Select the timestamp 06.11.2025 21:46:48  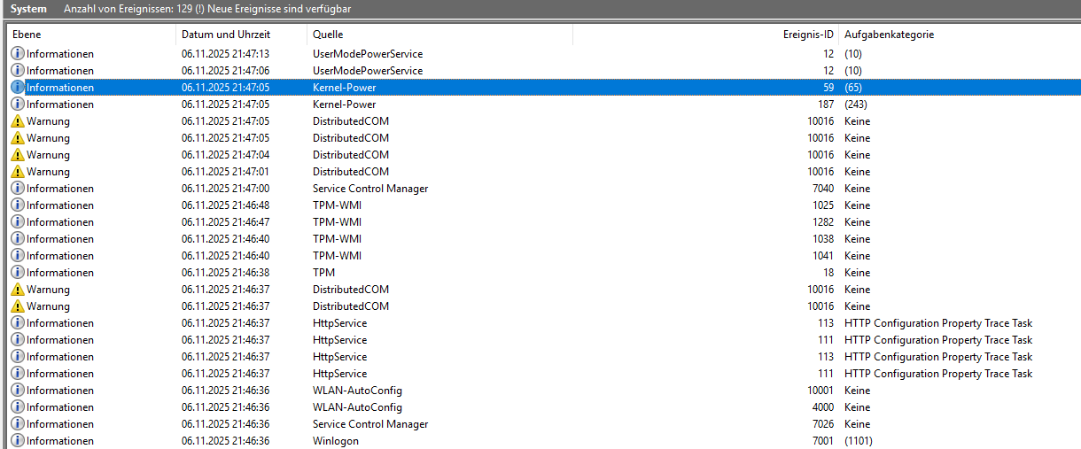coord(226,205)
